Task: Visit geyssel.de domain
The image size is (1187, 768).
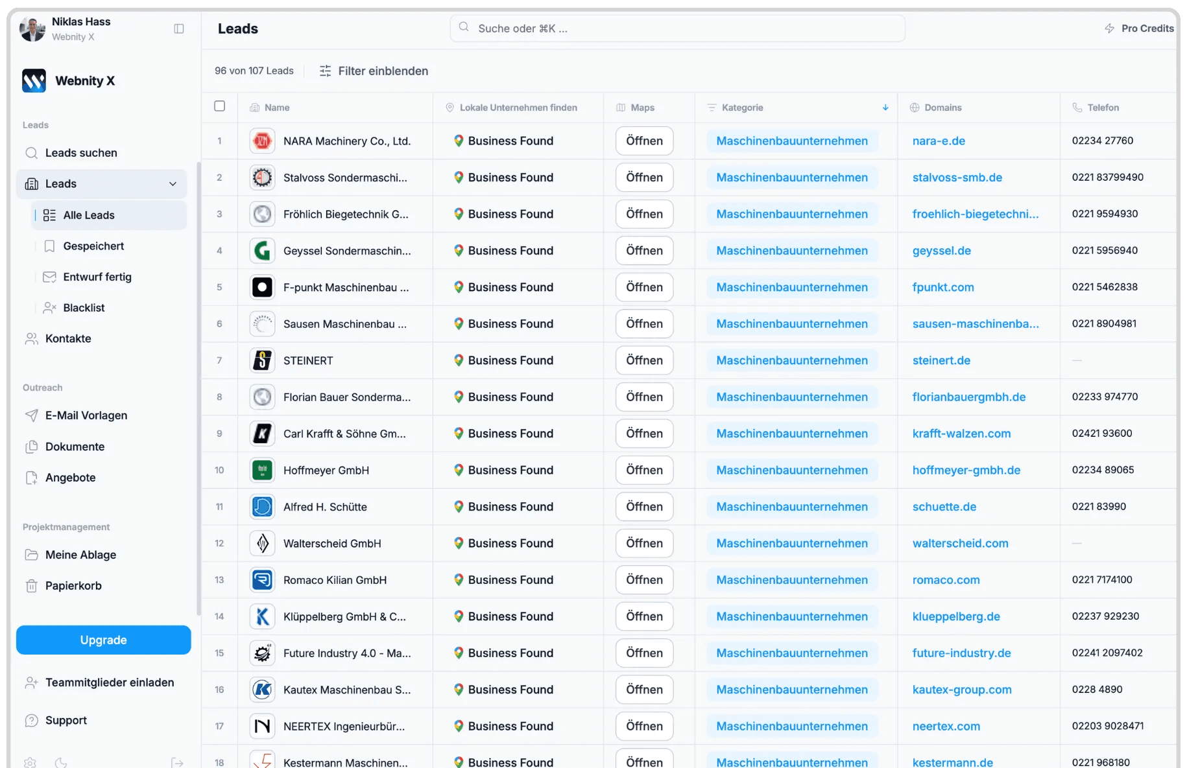Action: (x=942, y=251)
